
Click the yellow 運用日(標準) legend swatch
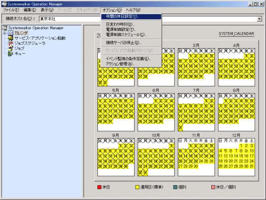(137, 187)
